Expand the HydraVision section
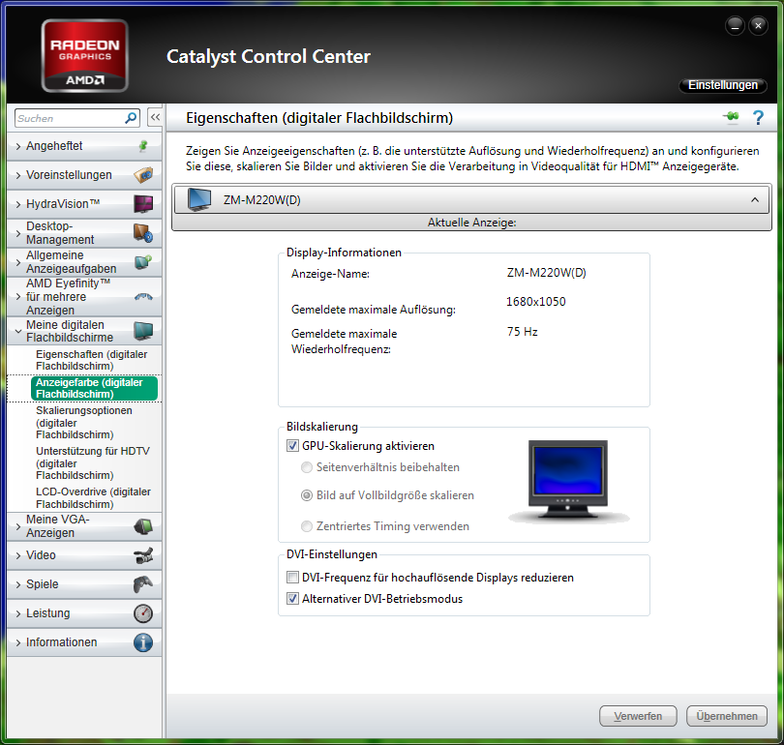 pos(18,204)
